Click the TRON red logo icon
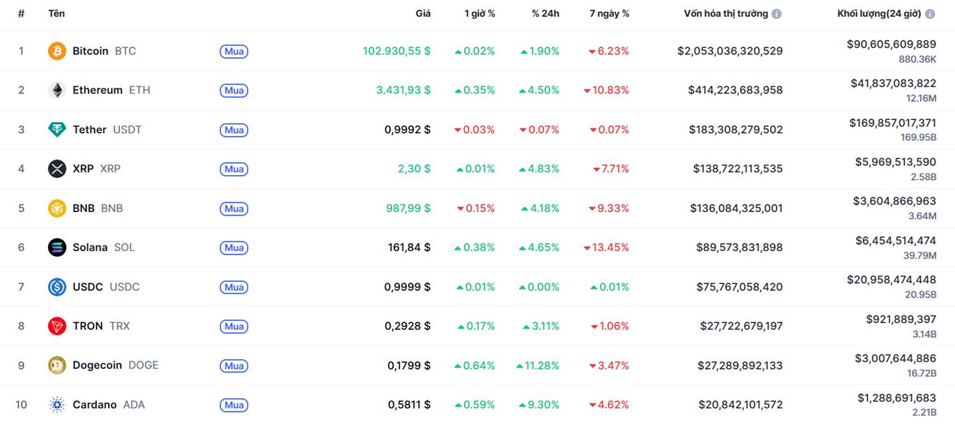Screen dimensions: 955x424 (57, 326)
